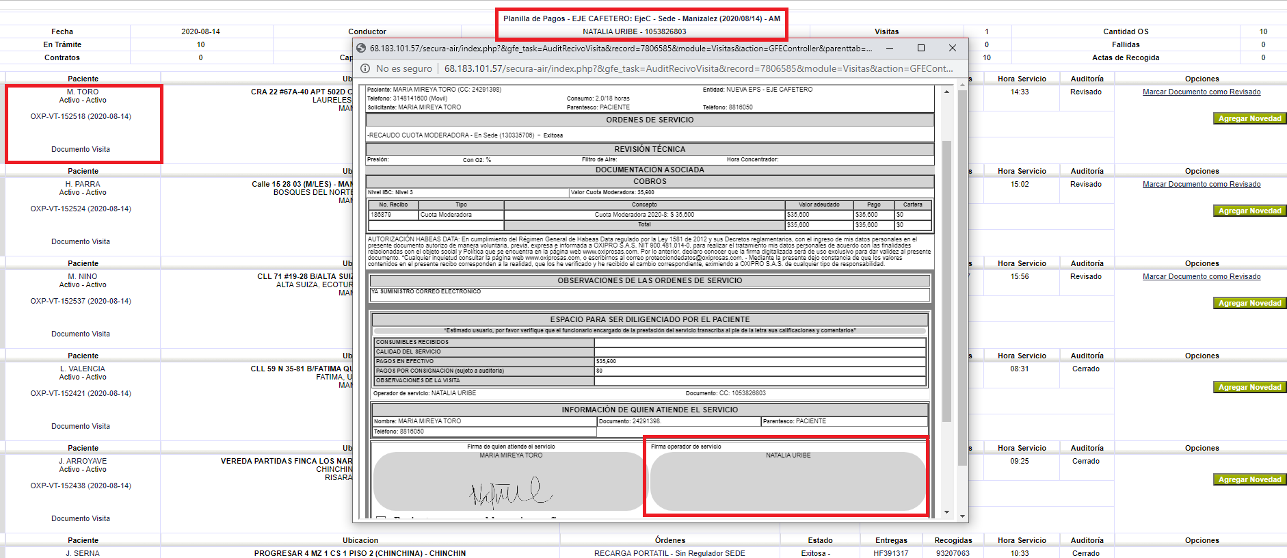Click Hora Servicio value 15:02
This screenshot has height=558, width=1287.
1020,184
